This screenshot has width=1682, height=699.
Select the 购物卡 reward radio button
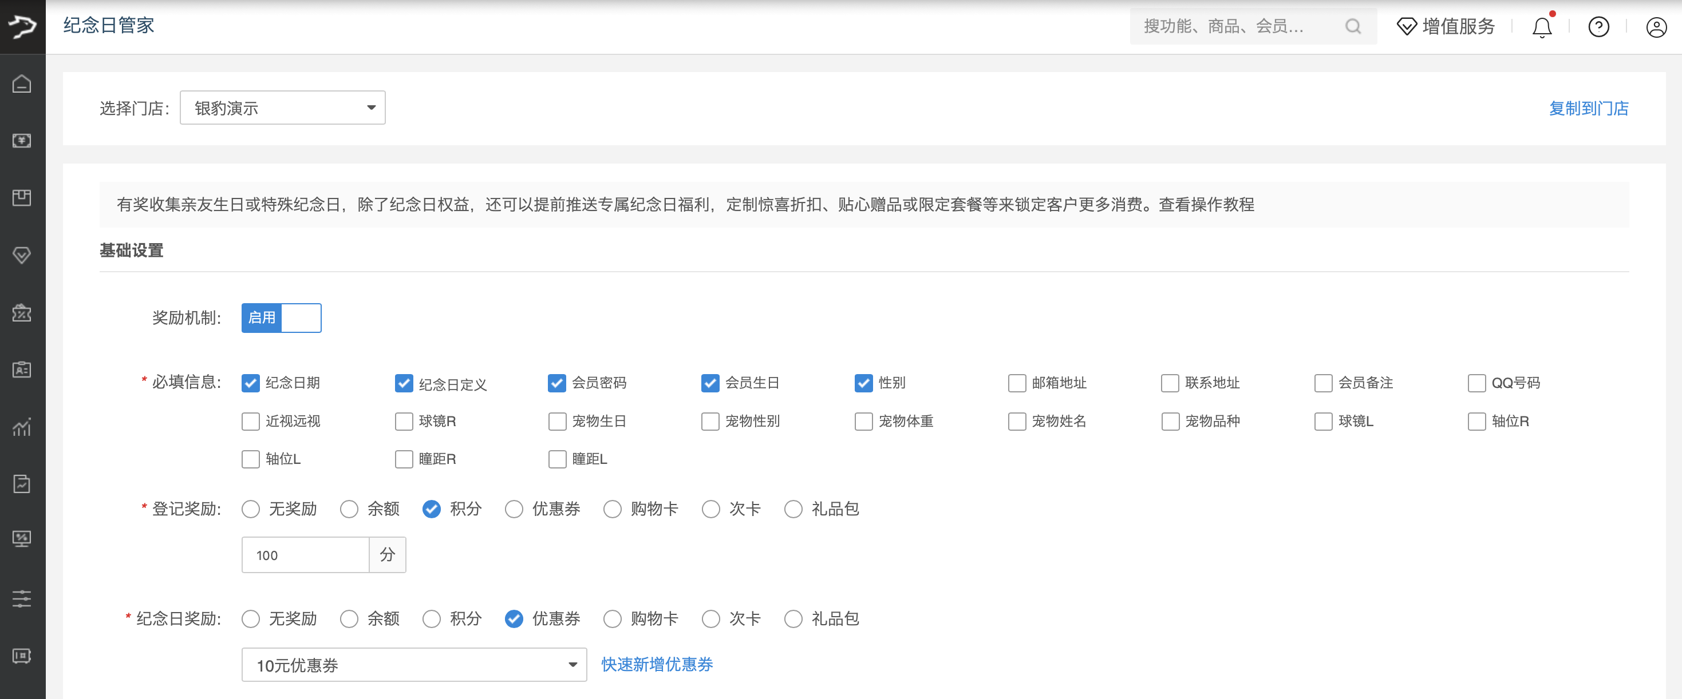pyautogui.click(x=612, y=509)
